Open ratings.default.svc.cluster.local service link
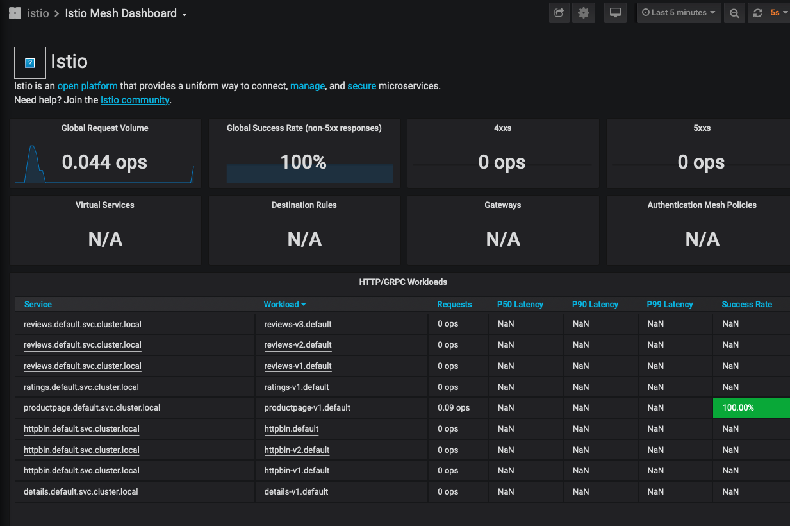 point(81,387)
